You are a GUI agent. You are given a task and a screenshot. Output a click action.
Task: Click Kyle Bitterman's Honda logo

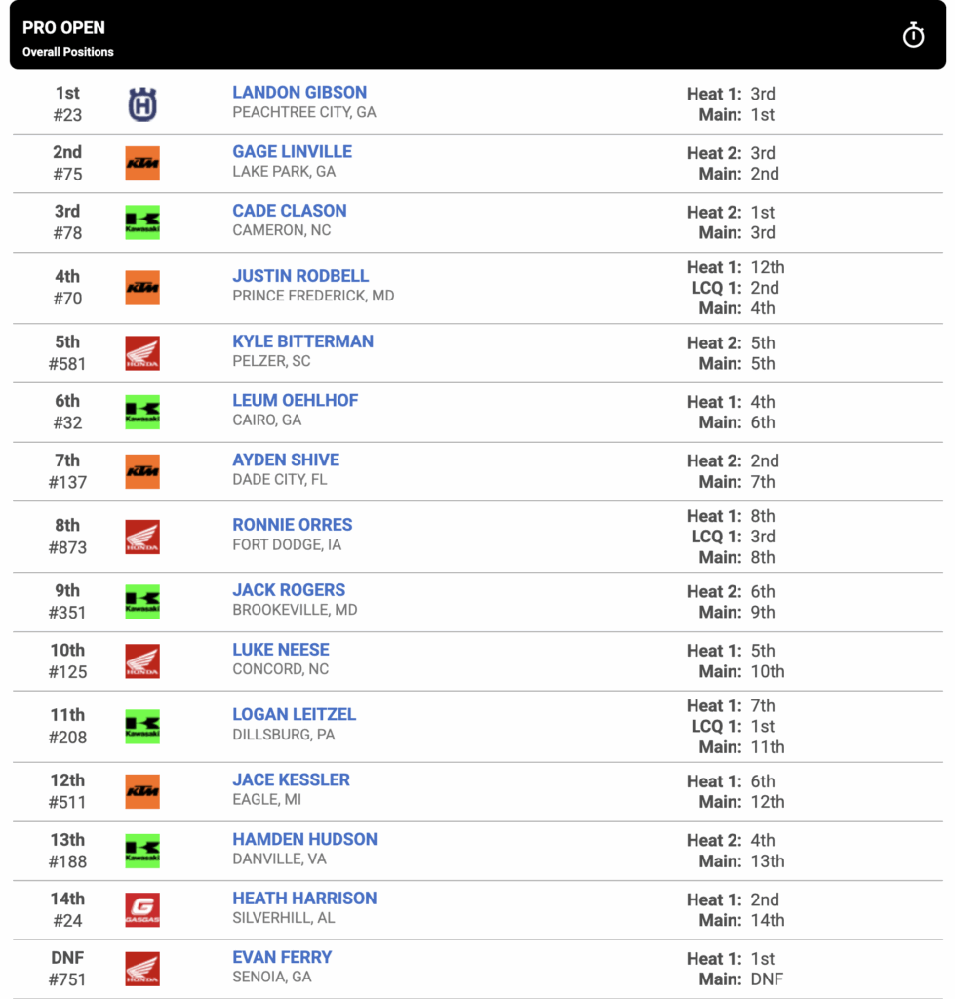click(142, 353)
